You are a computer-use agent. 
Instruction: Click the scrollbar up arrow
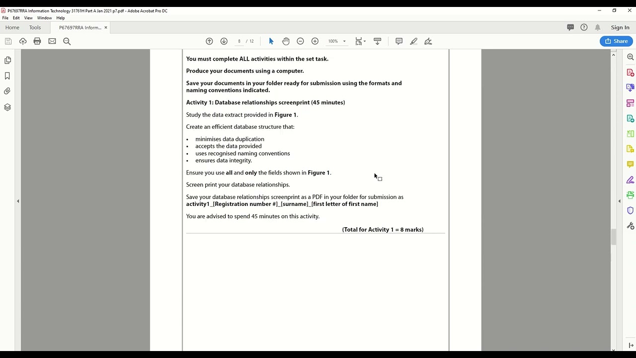(x=613, y=54)
